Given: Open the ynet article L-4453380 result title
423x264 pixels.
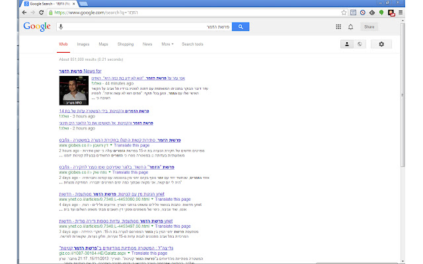Looking at the screenshot, I should click(112, 194).
